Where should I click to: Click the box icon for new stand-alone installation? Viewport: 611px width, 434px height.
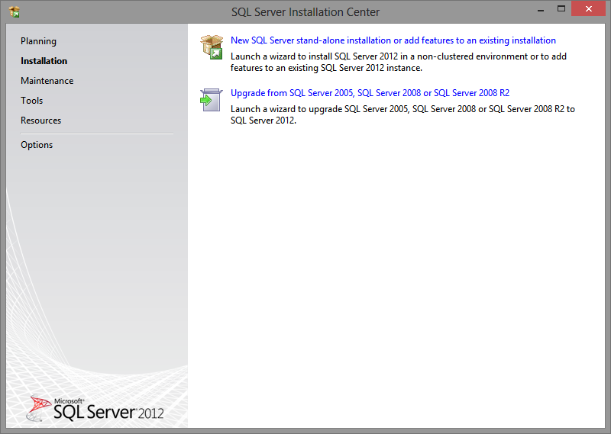[x=212, y=47]
